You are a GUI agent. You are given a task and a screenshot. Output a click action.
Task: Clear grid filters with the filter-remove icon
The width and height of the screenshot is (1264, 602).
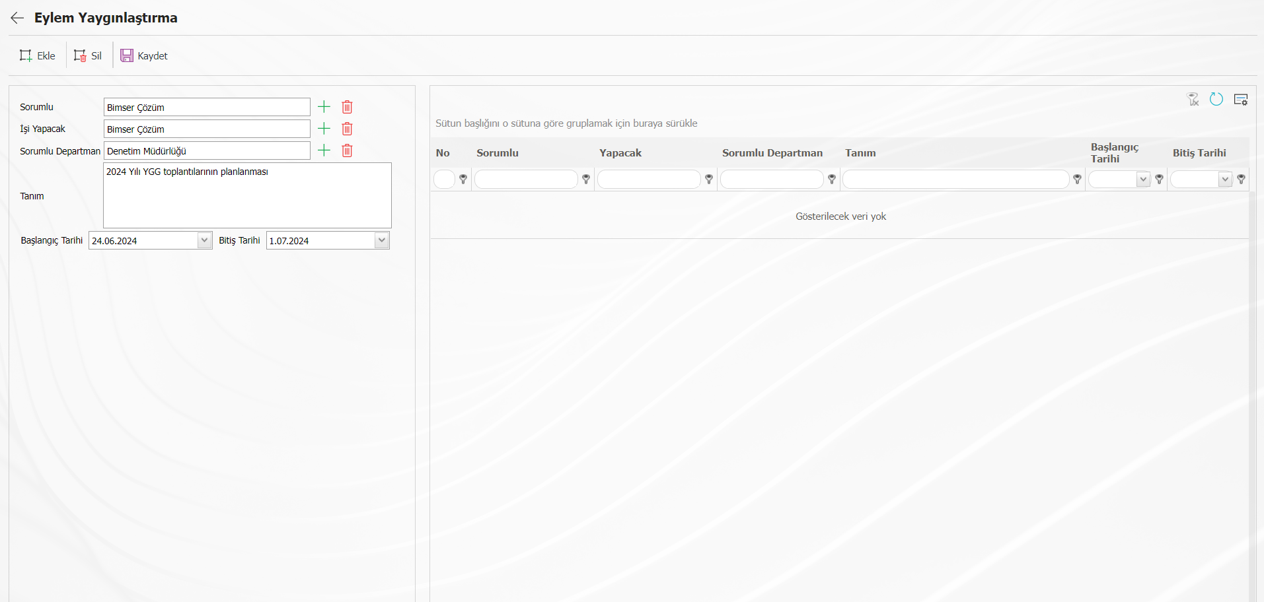tap(1193, 100)
